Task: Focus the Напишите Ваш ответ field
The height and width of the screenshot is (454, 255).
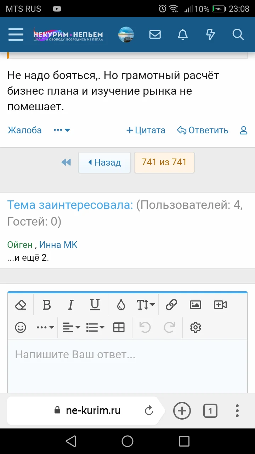Action: (x=127, y=365)
